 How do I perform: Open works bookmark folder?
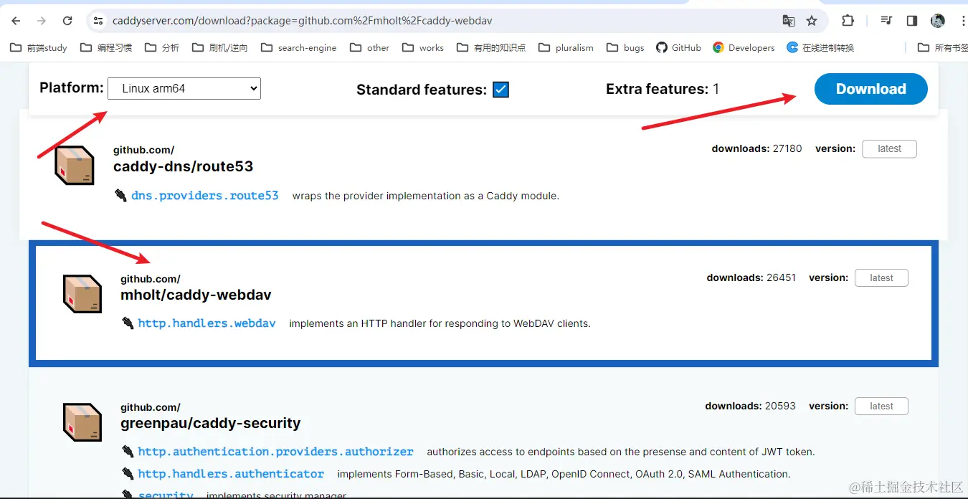(x=422, y=47)
